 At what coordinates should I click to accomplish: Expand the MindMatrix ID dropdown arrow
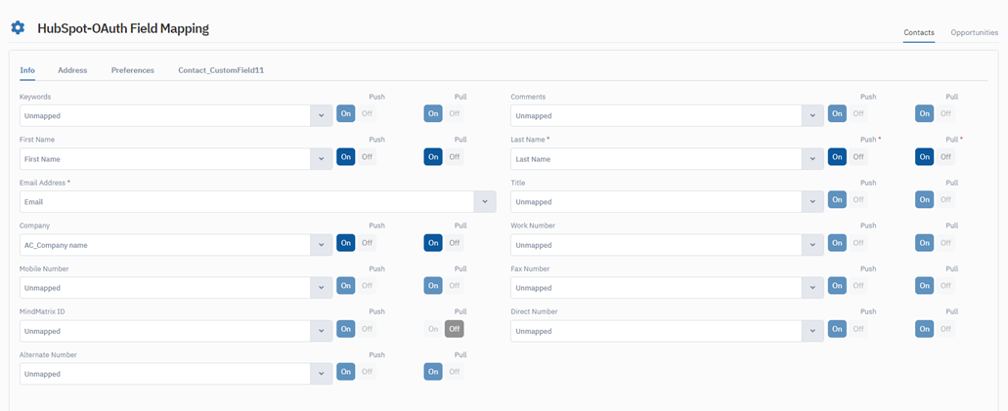(x=322, y=331)
